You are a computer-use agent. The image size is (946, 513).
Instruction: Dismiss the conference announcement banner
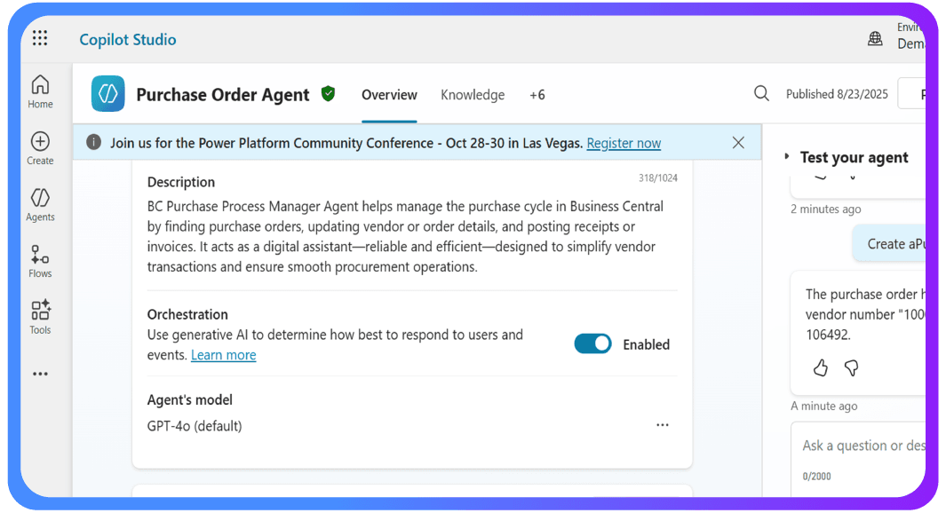pyautogui.click(x=738, y=143)
